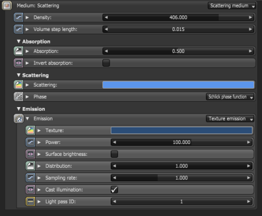Collapse the Emission section header
262x216 pixels.
pyautogui.click(x=18, y=109)
